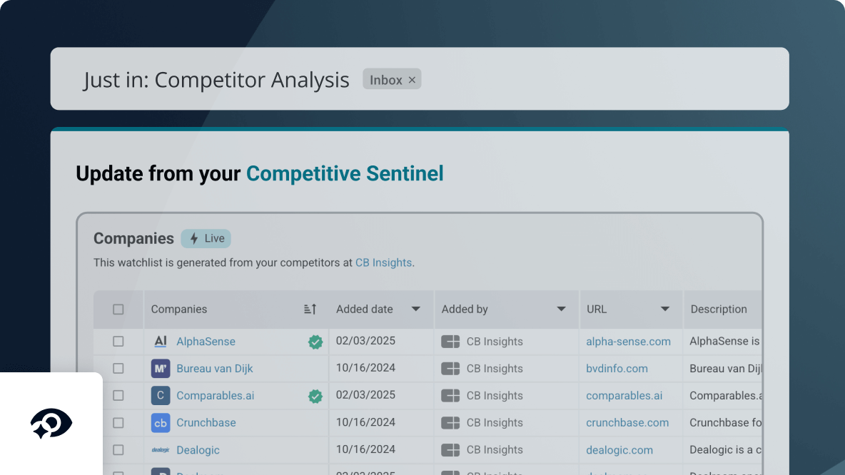Open the Added date column dropdown

415,309
